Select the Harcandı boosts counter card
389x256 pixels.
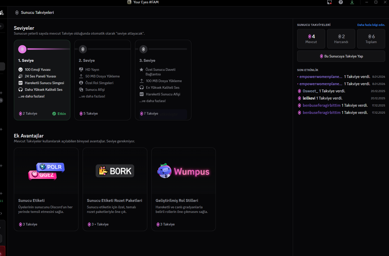[341, 39]
